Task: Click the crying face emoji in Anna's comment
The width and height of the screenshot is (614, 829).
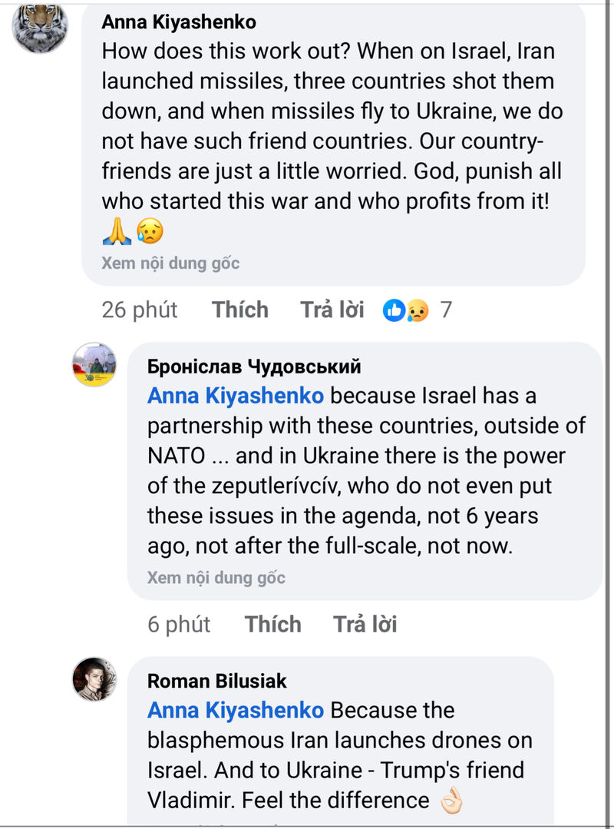Action: pyautogui.click(x=150, y=230)
